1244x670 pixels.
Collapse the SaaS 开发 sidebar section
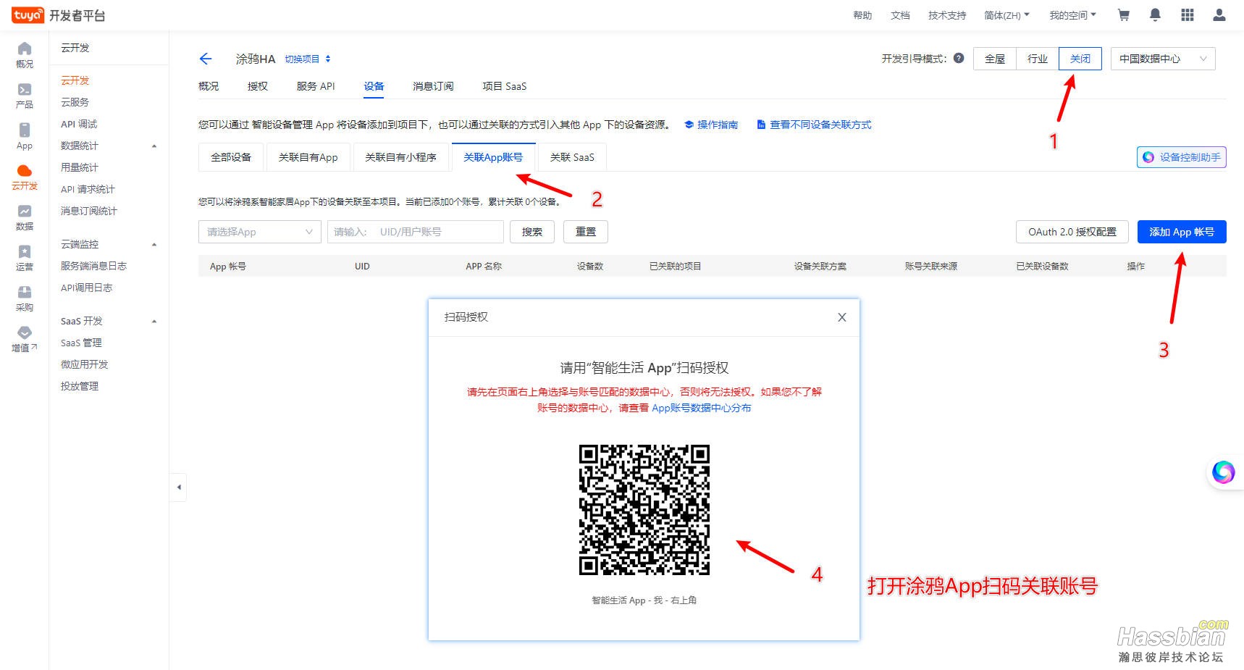(154, 321)
